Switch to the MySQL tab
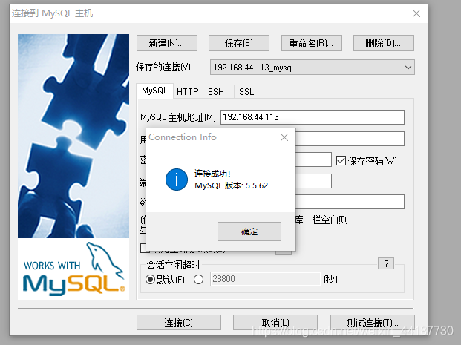461x345 pixels. click(x=155, y=91)
